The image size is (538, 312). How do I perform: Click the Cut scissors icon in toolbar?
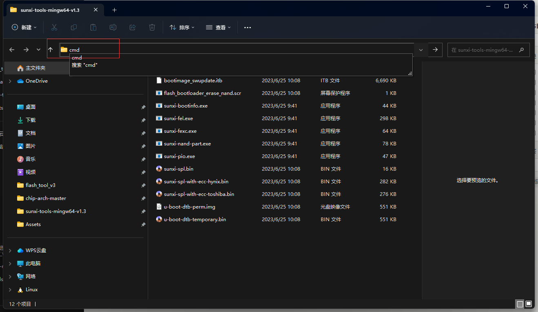54,27
